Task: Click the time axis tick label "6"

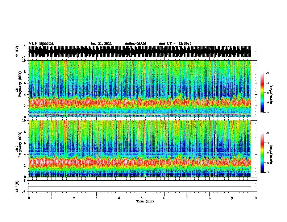Action: [x=165, y=198]
